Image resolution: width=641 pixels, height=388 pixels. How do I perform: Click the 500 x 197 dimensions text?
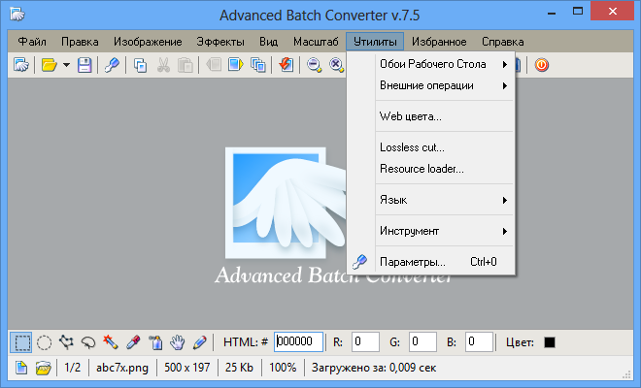(187, 368)
